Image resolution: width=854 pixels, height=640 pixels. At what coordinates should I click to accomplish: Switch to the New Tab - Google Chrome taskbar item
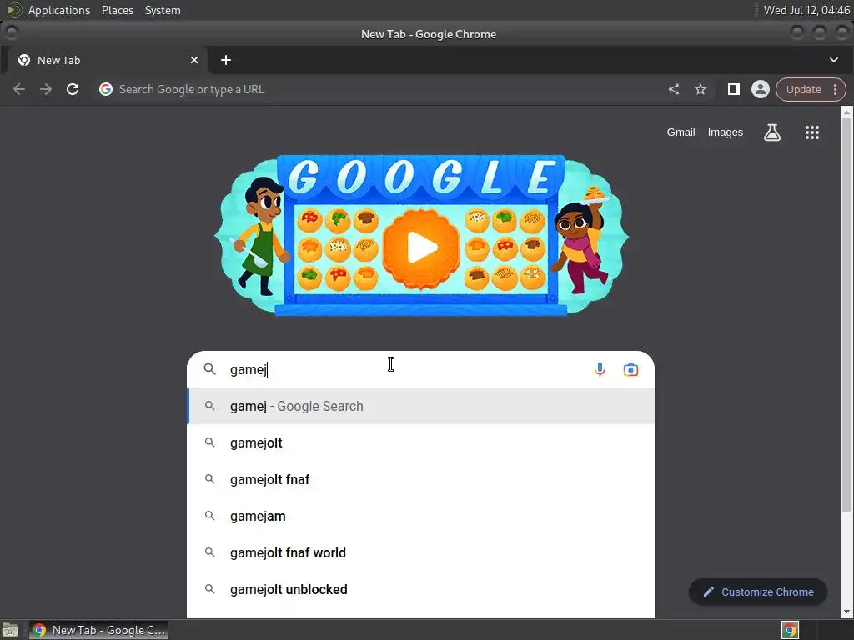[98, 630]
